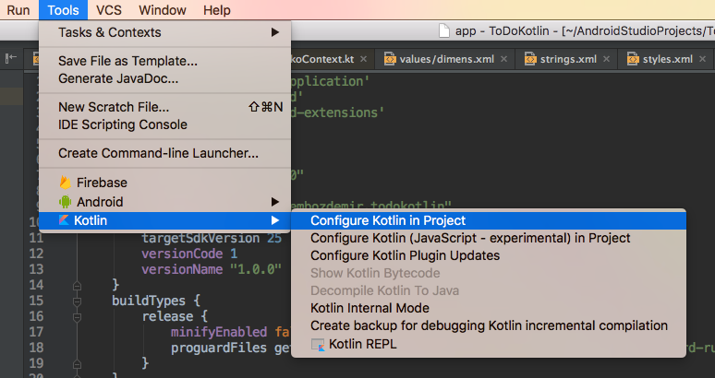Click the Tasks & Contexts submenu arrow

click(x=275, y=32)
